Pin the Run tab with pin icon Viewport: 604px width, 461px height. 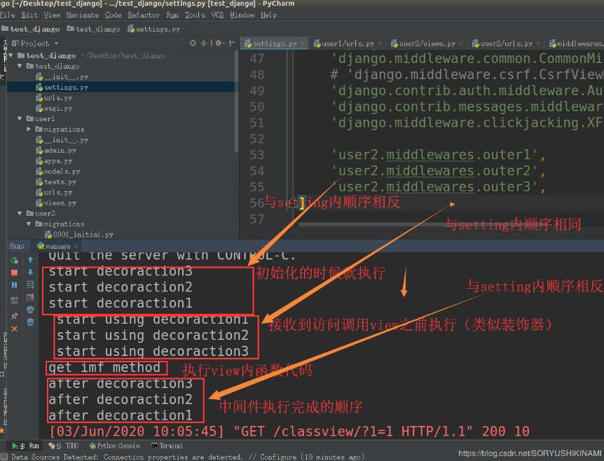point(14,316)
